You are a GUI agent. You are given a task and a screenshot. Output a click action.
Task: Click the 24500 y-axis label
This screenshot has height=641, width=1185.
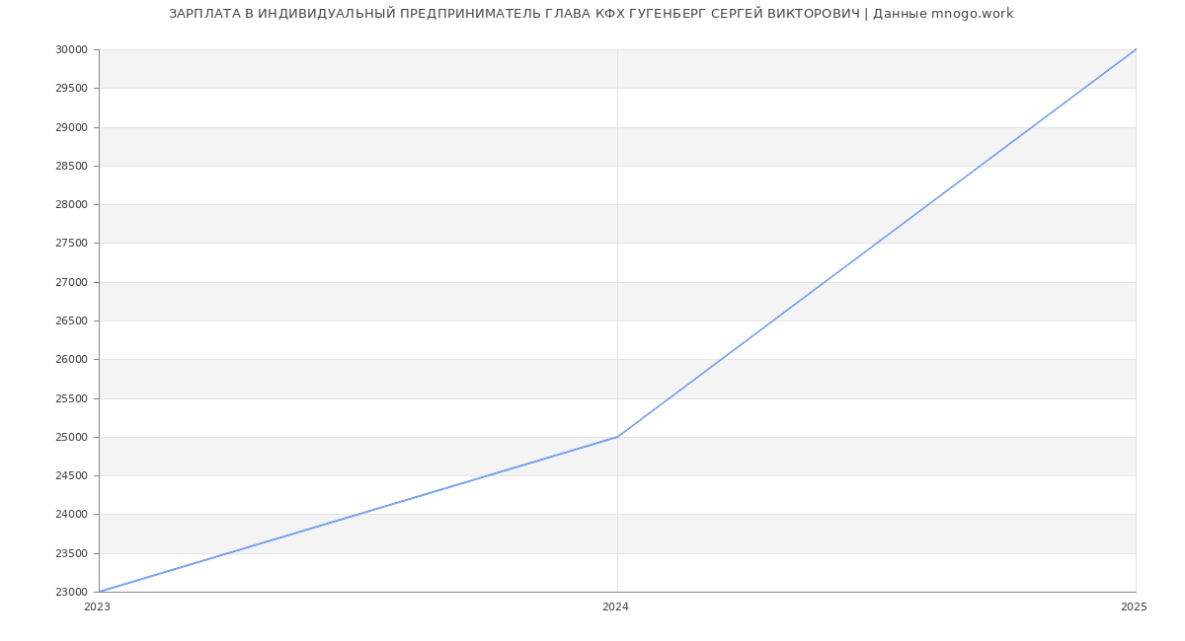(x=71, y=476)
